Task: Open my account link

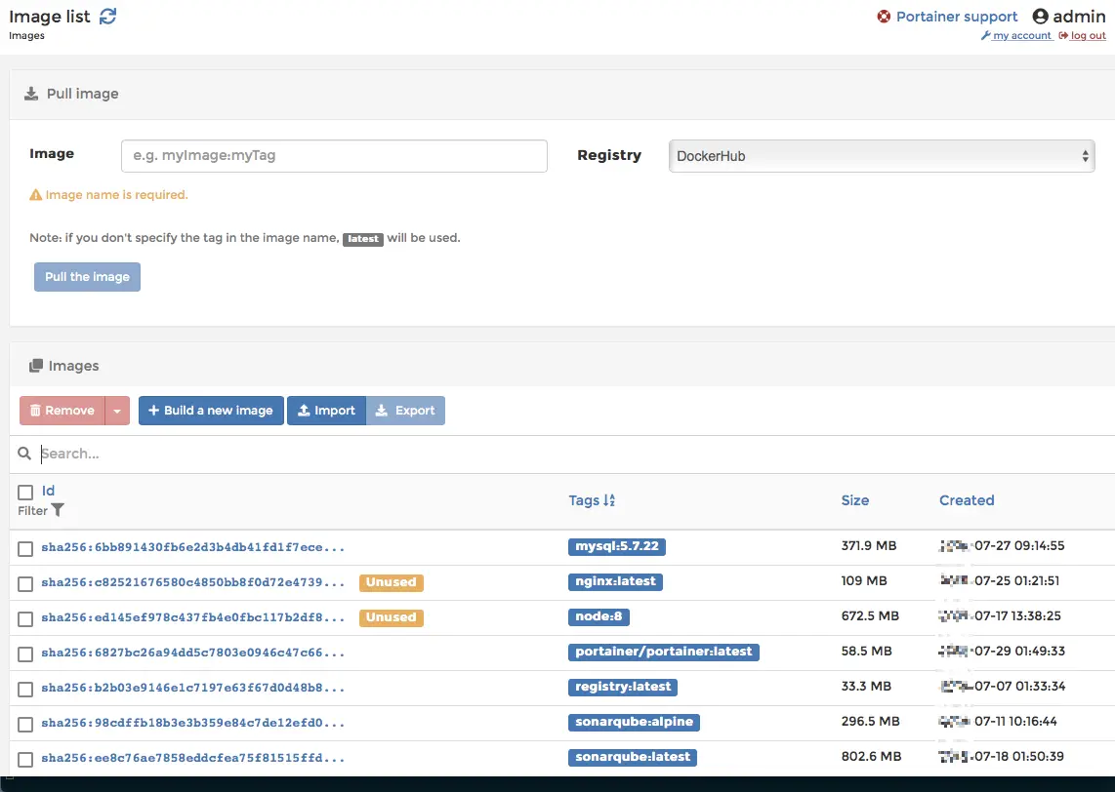Action: tap(1022, 35)
